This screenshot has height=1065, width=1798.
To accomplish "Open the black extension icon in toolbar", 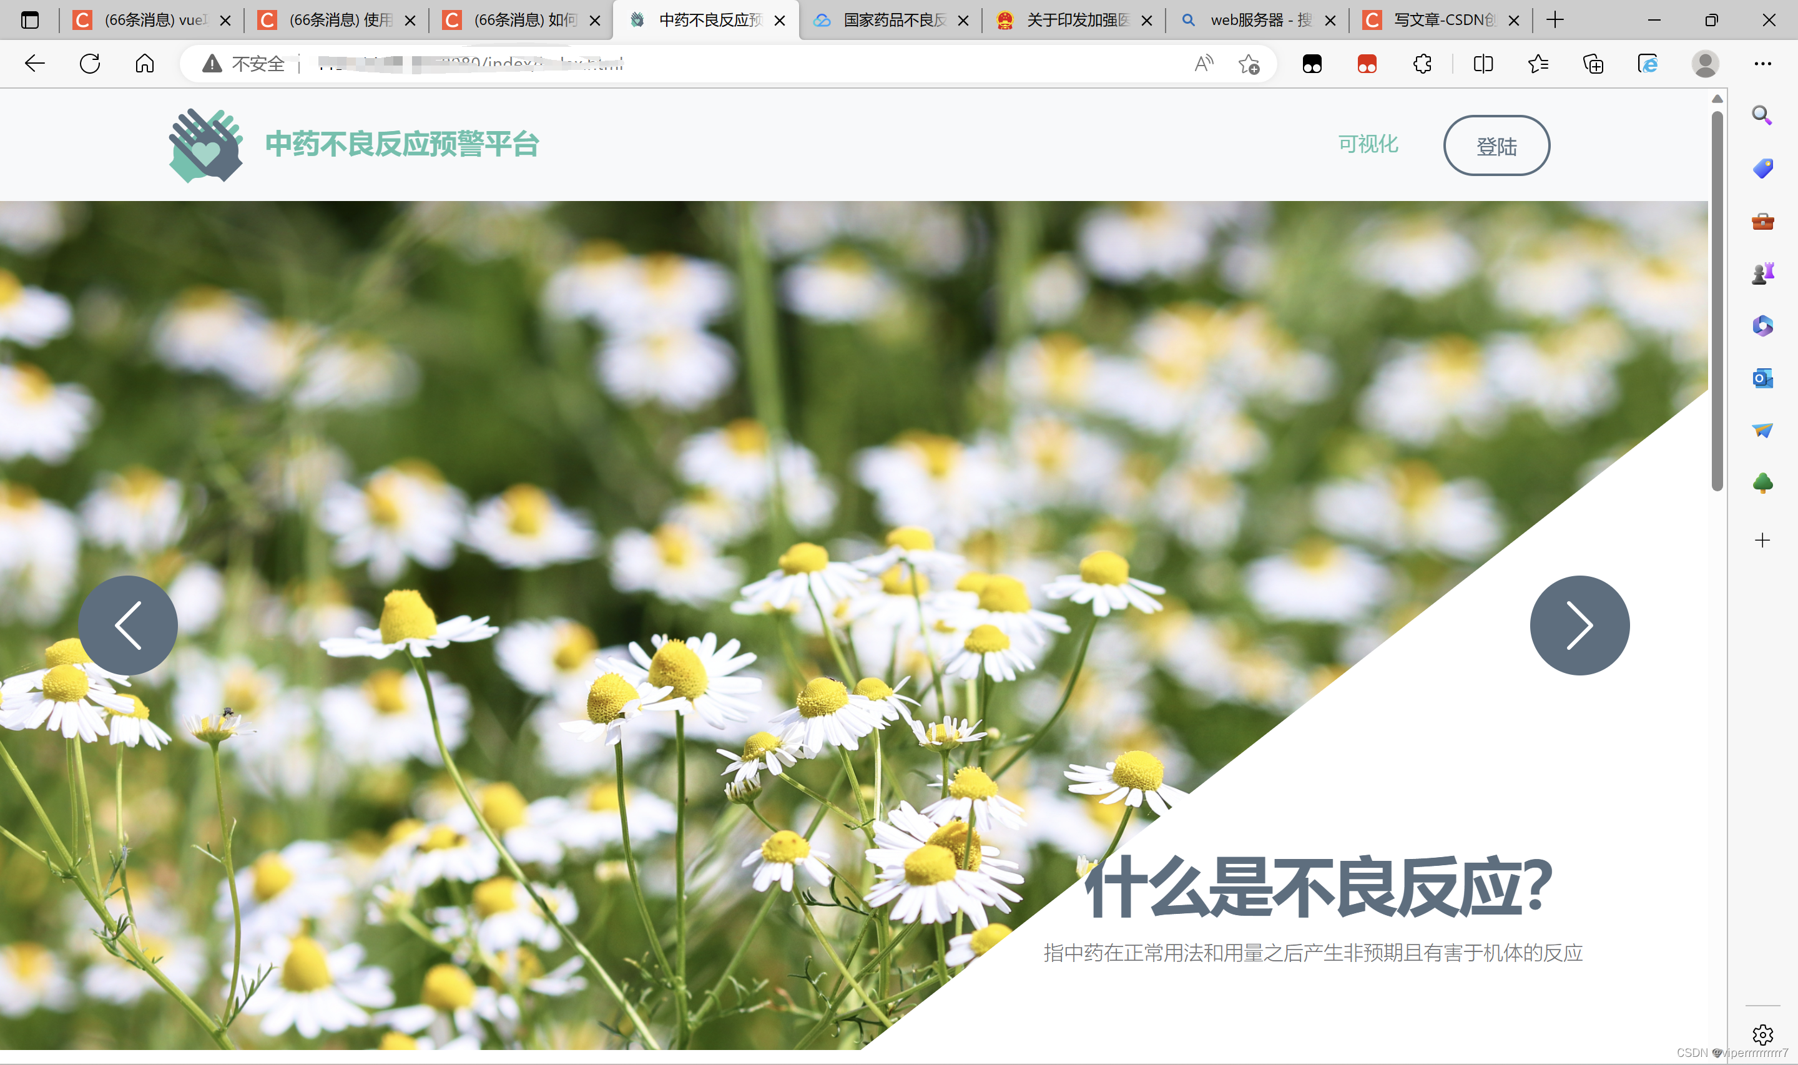I will [x=1312, y=64].
